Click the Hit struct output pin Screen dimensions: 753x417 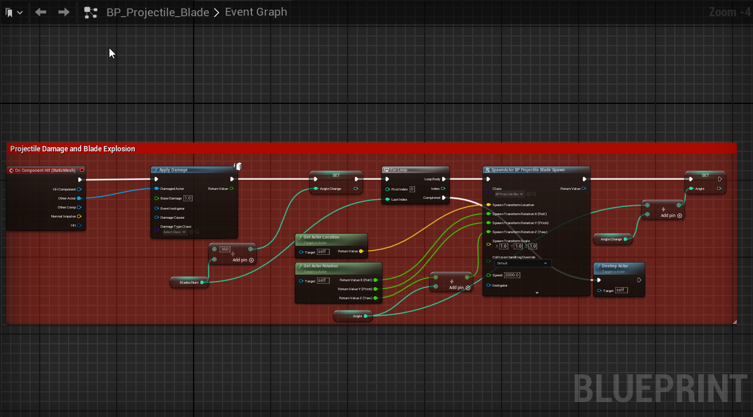click(x=79, y=225)
